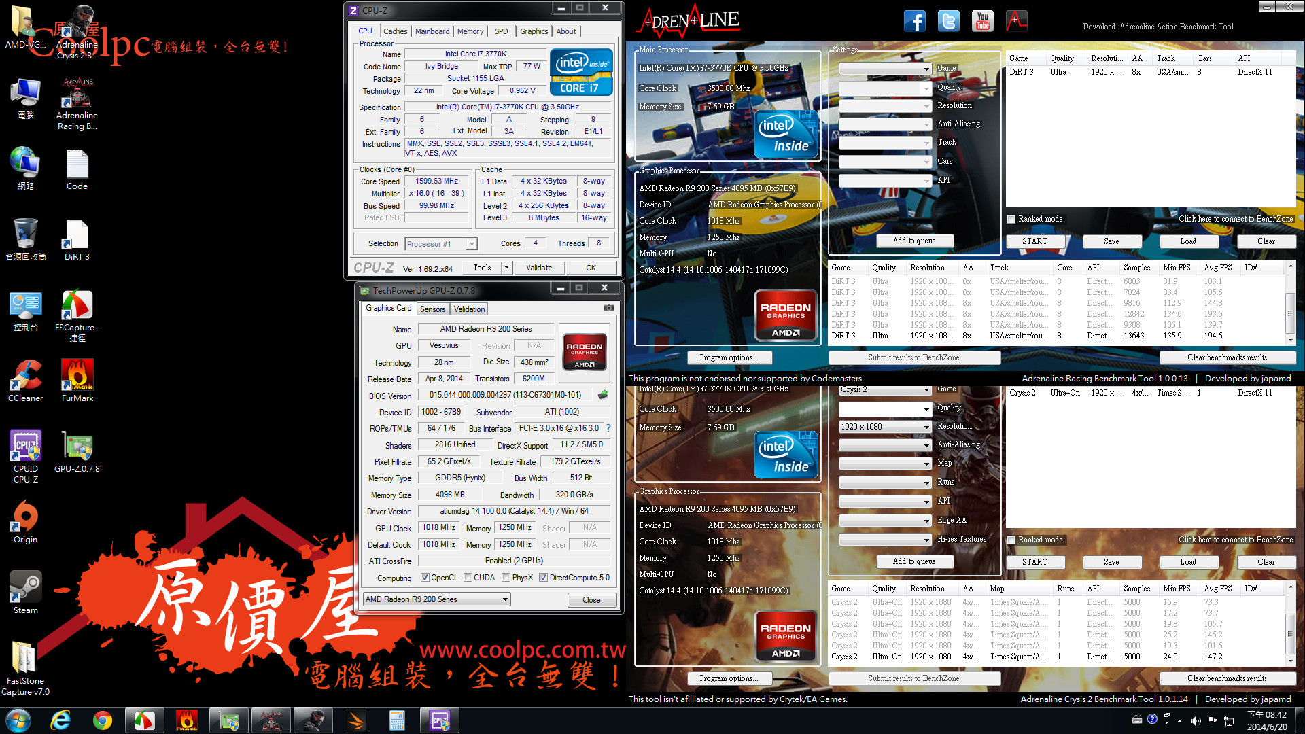Open the Code text file on desktop
1305x734 pixels.
77,169
